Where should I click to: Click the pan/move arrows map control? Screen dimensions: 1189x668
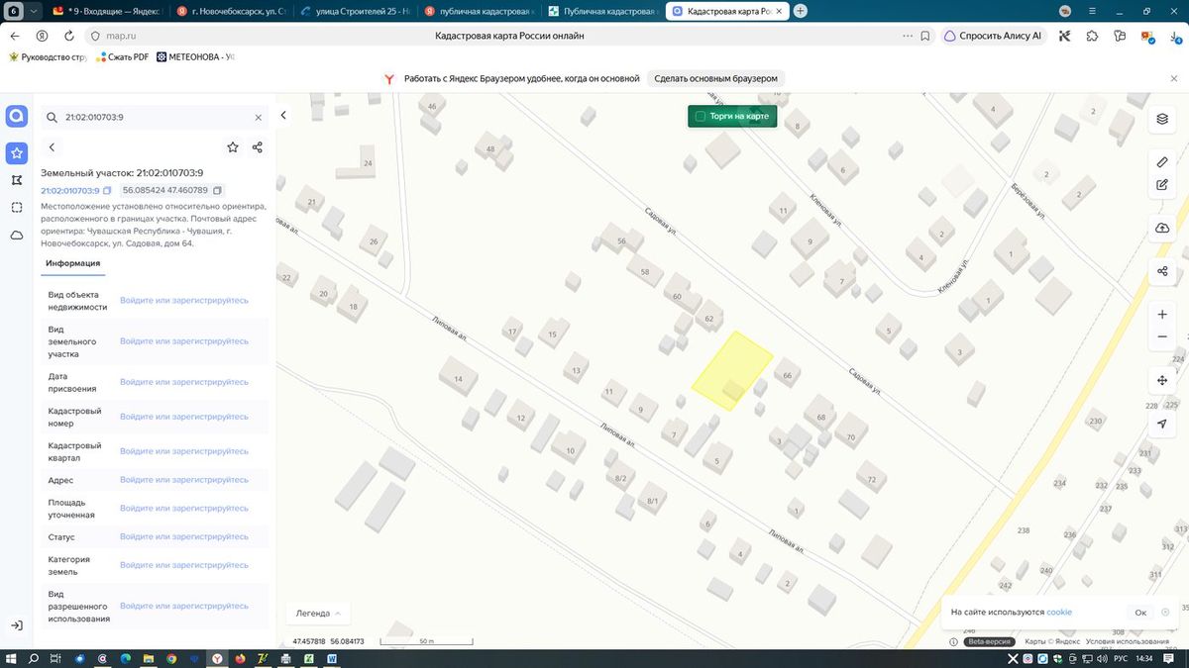click(x=1162, y=381)
